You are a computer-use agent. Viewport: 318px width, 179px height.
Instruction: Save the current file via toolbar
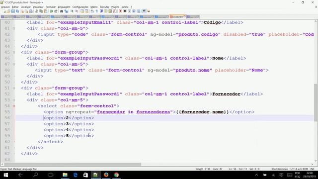click(x=13, y=11)
